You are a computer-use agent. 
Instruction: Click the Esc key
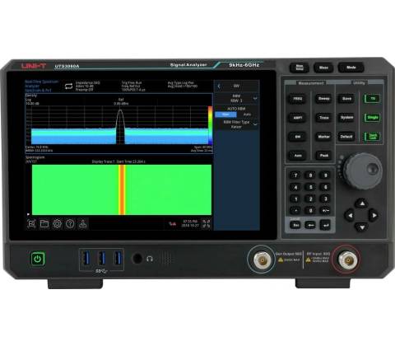(295, 225)
